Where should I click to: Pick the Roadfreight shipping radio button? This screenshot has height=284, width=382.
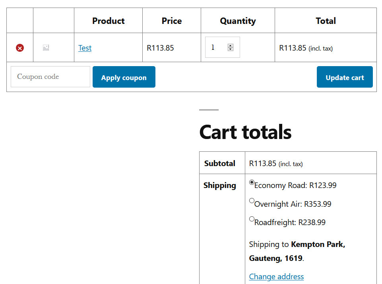(252, 219)
